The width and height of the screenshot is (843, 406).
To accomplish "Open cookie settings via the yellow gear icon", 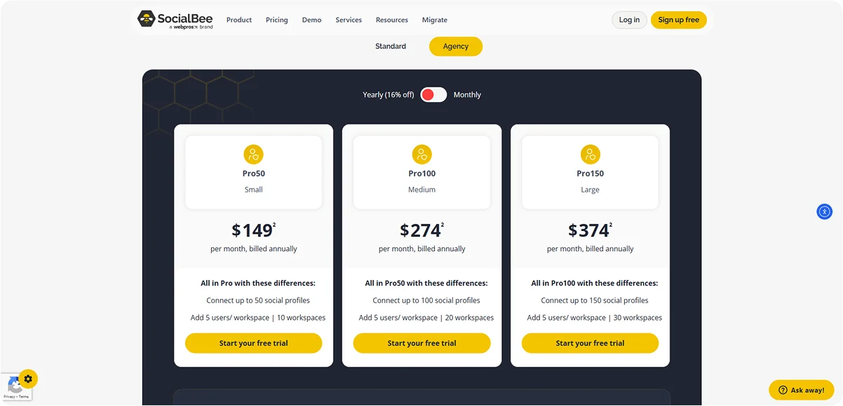I will point(28,378).
